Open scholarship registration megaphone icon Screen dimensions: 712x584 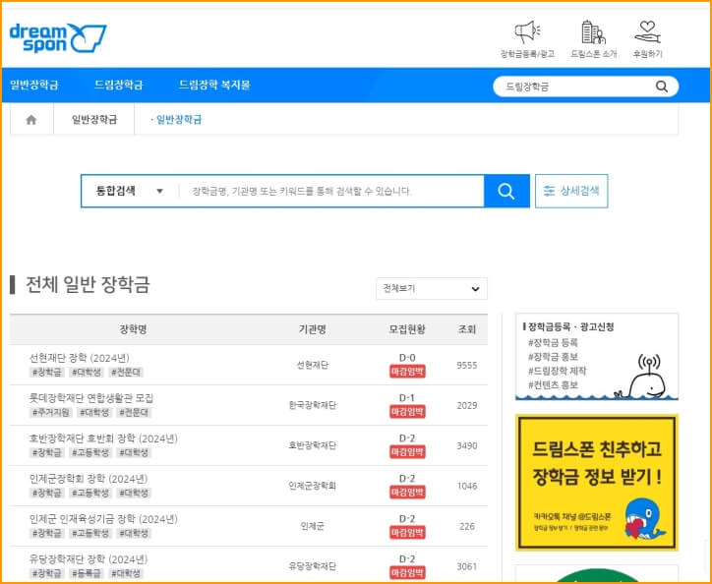coord(527,31)
